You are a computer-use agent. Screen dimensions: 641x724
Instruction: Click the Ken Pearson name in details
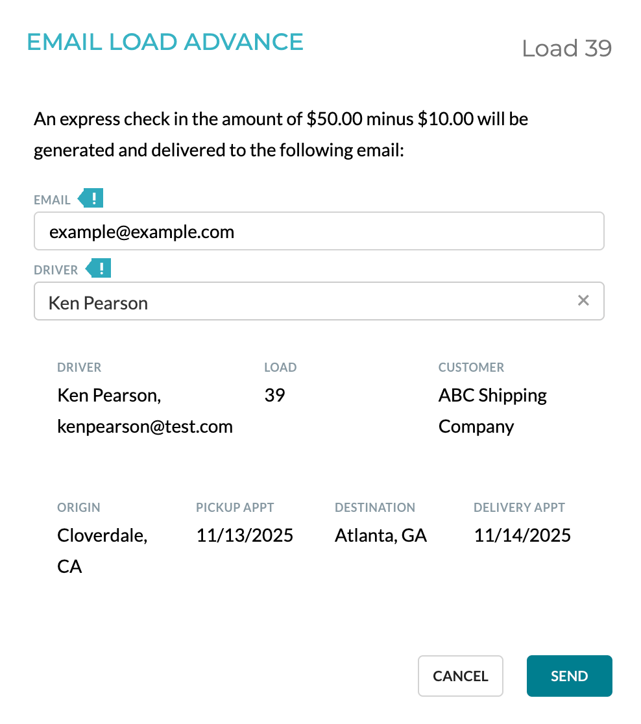109,395
